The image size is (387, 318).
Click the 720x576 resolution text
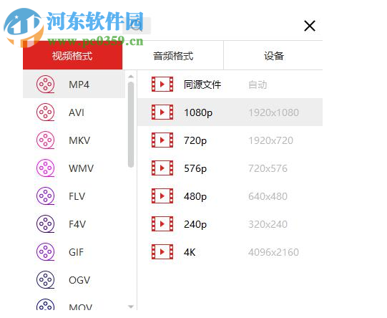[x=268, y=168]
